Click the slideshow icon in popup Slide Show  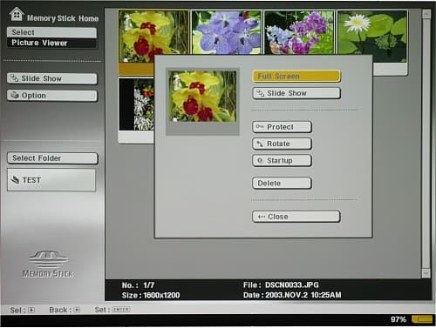[x=260, y=93]
